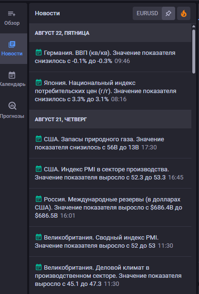Viewport: 199px width, 294px height.
Task: Click the Август 22, Пятница date header
Action: pos(110,33)
